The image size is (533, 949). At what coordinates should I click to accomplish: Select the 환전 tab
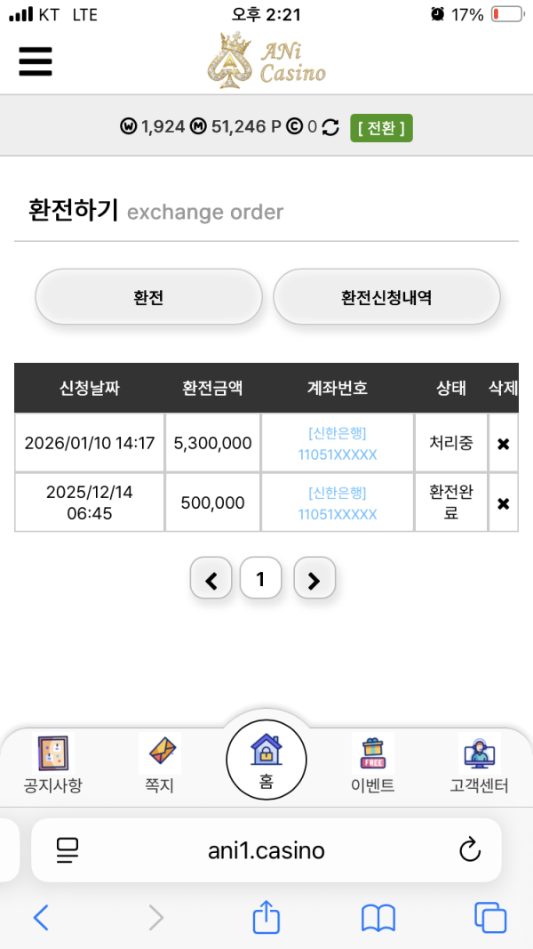pyautogui.click(x=148, y=296)
